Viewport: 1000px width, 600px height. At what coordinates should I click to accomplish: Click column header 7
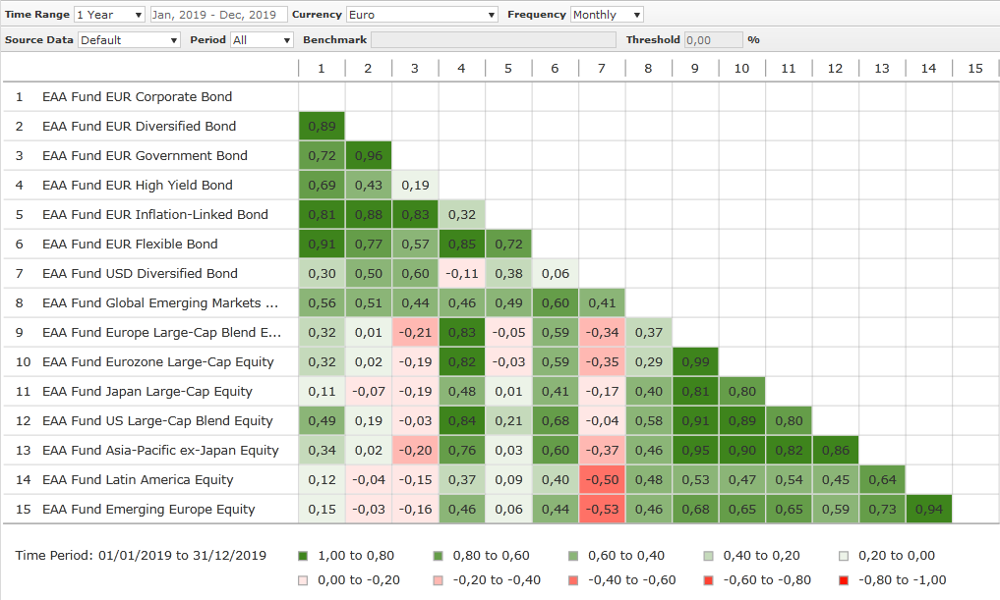coord(602,69)
